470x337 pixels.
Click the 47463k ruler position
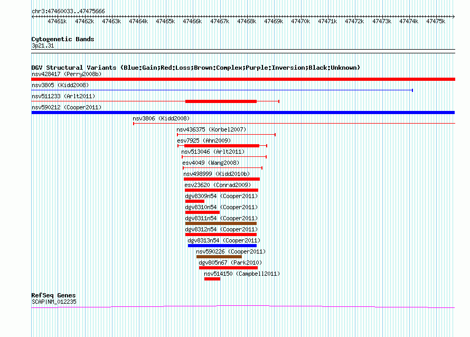111,21
